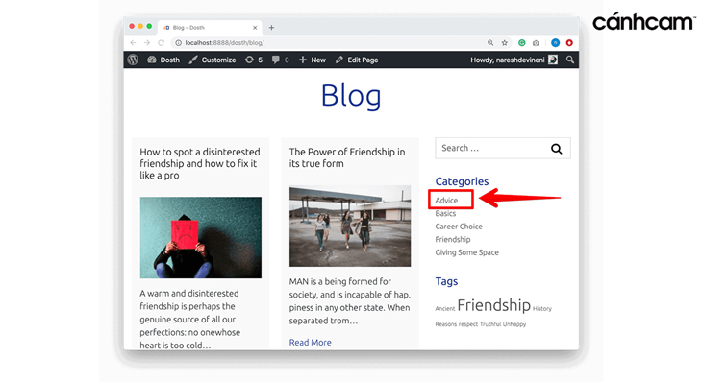Click the camera extension icon
The width and height of the screenshot is (702, 382).
pos(536,43)
